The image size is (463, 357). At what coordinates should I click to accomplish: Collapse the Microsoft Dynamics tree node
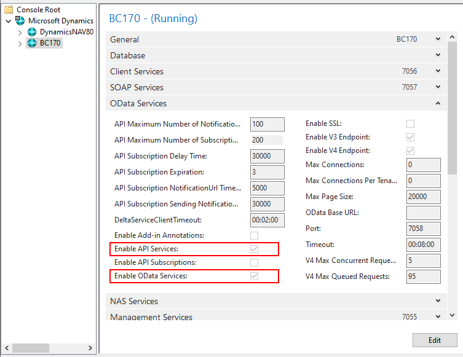click(7, 21)
